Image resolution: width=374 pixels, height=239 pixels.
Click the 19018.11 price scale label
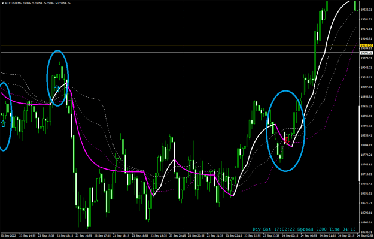366,77
